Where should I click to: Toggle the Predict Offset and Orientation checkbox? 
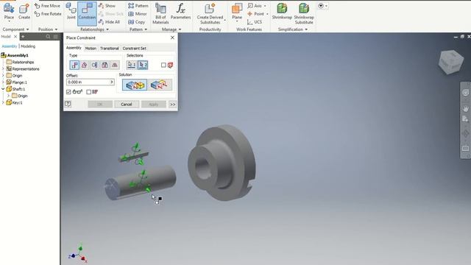pyautogui.click(x=88, y=91)
